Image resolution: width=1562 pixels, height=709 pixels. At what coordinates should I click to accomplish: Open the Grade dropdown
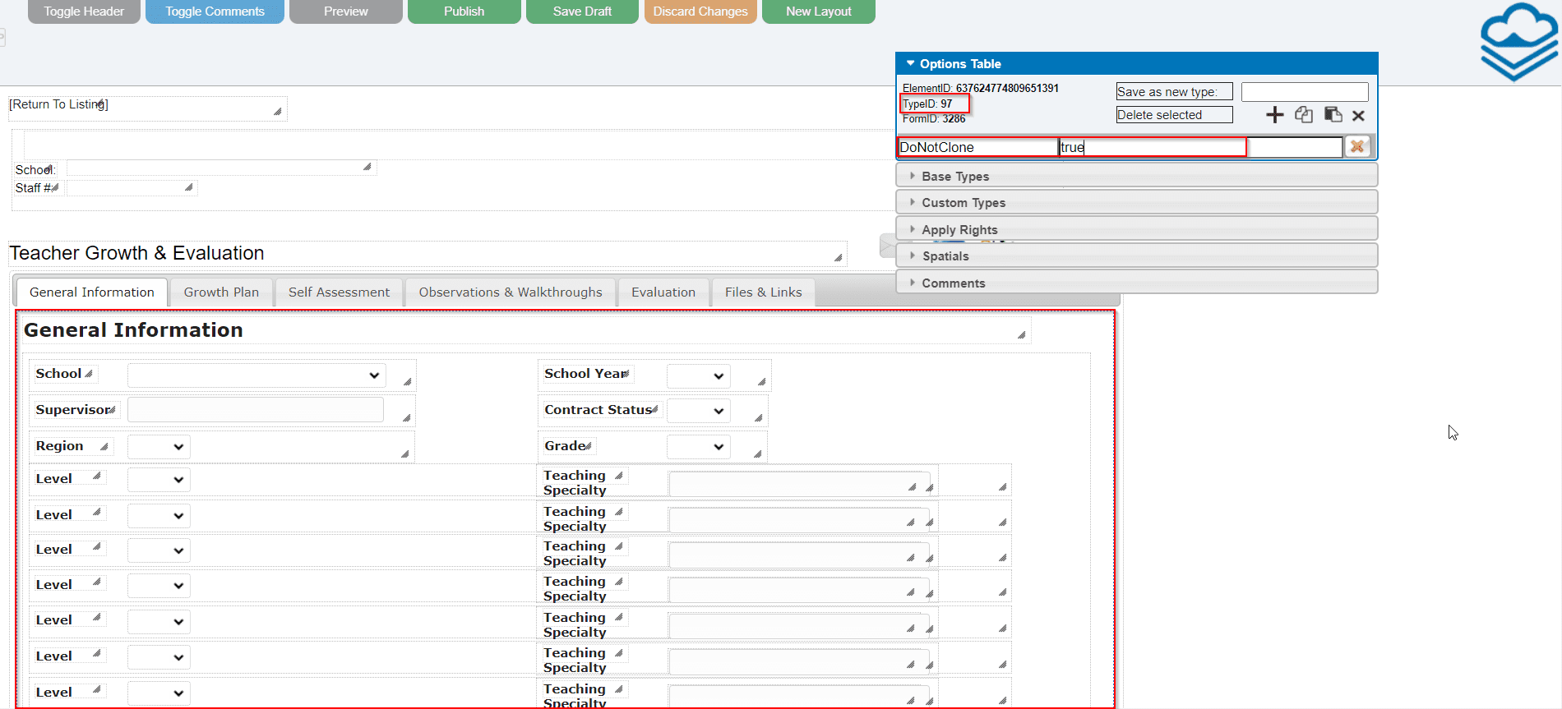tap(698, 447)
